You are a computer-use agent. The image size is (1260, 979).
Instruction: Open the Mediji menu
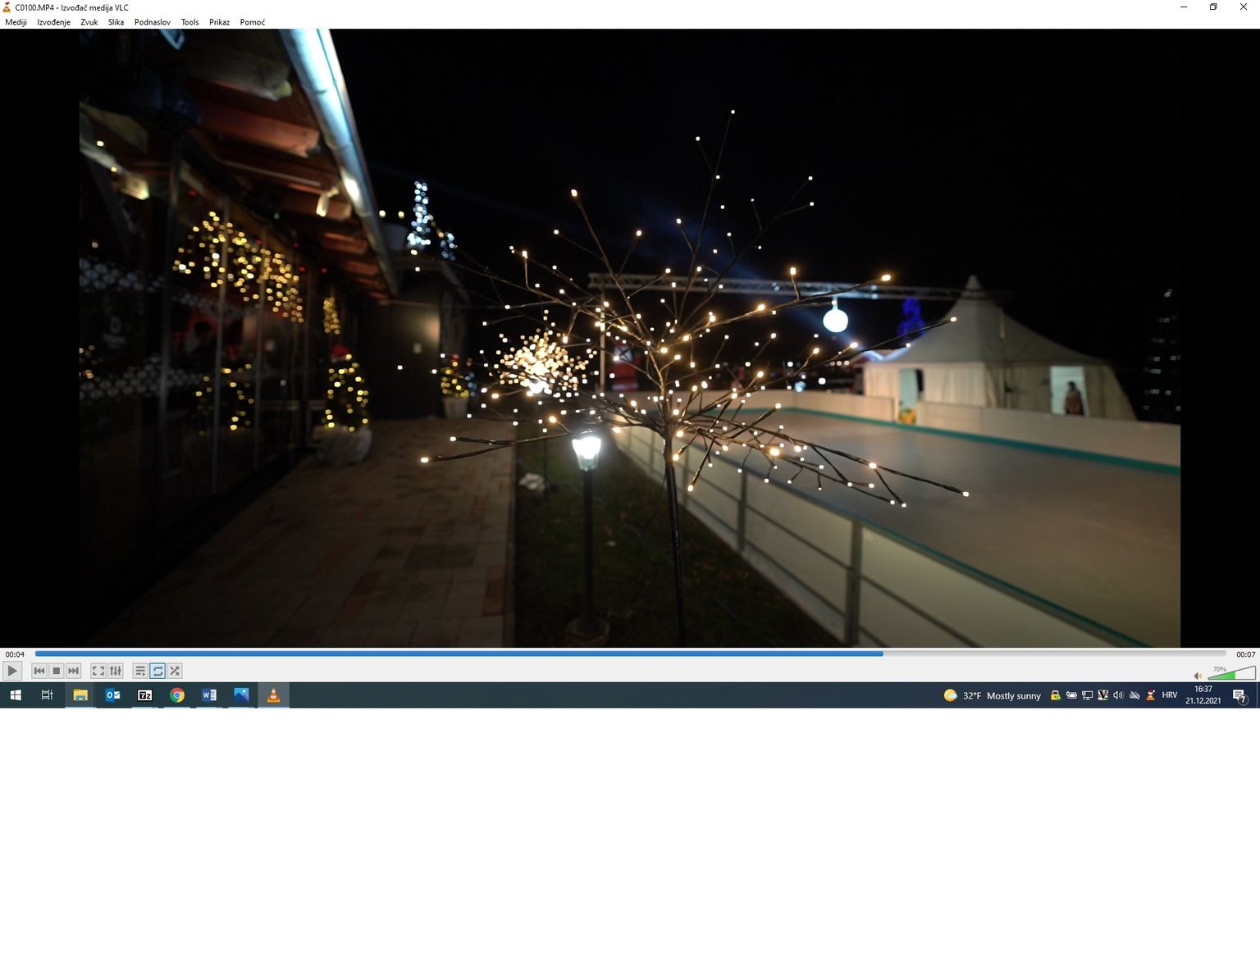tap(16, 22)
